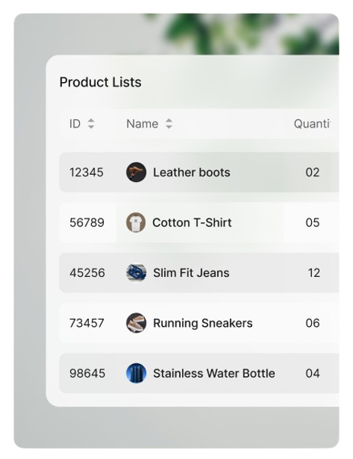Click product ID 98645
The width and height of the screenshot is (353, 459).
click(x=87, y=374)
